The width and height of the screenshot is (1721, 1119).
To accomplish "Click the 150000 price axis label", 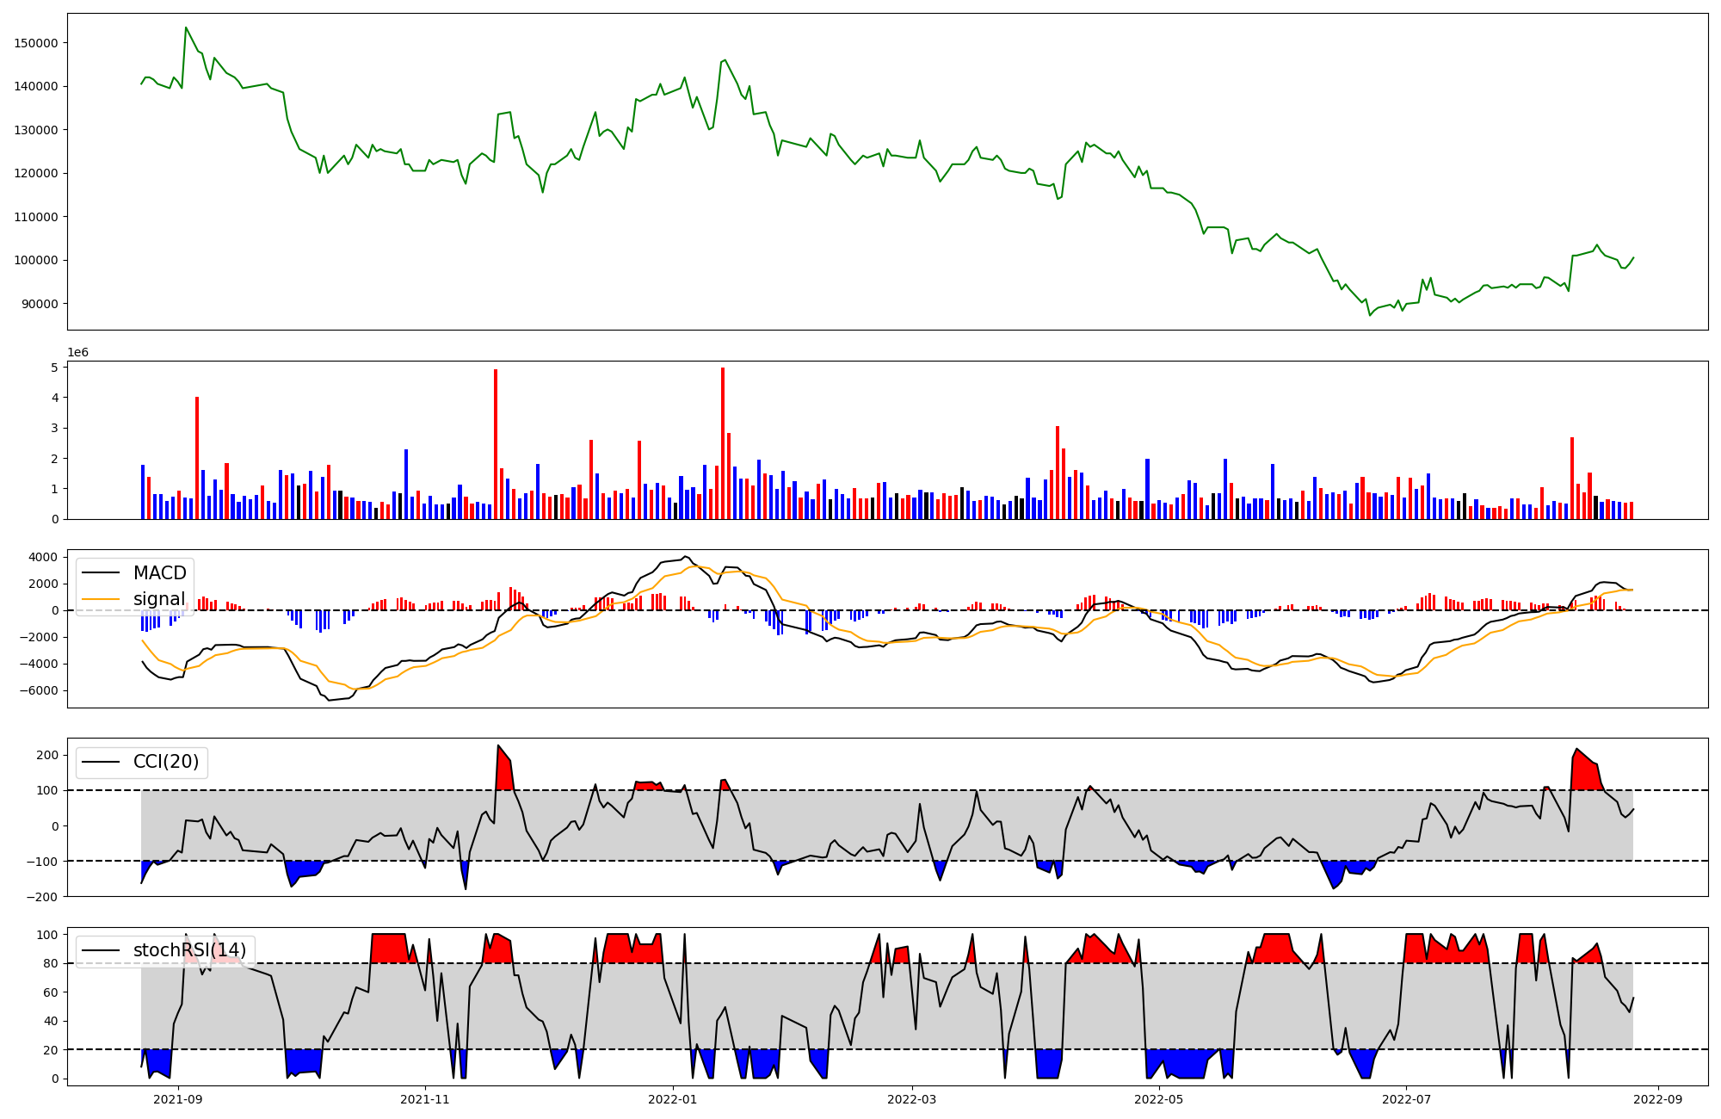I will [37, 43].
